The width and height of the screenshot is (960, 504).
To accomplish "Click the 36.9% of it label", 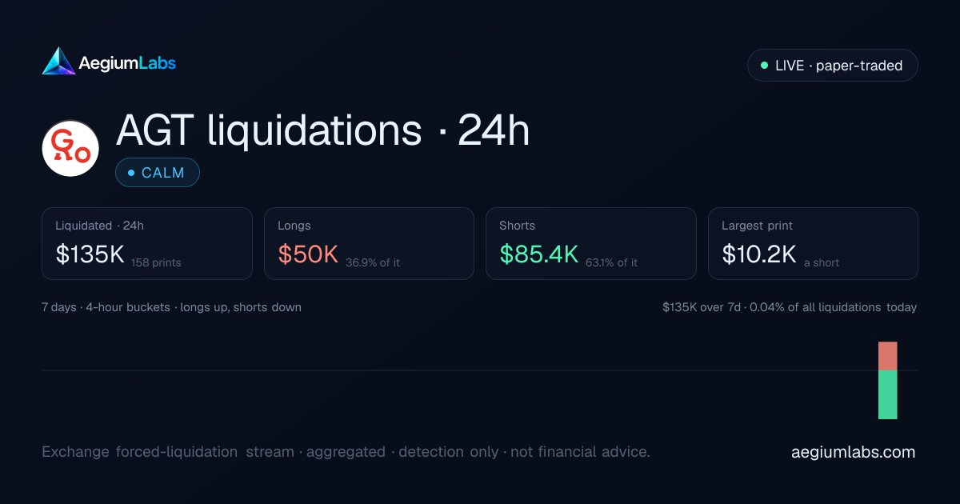I will click(373, 262).
